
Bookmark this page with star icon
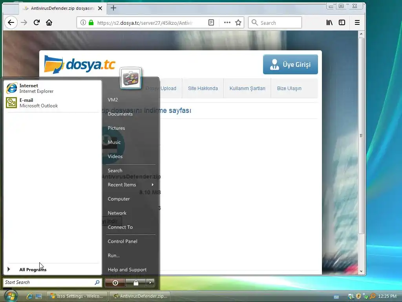pos(238,22)
